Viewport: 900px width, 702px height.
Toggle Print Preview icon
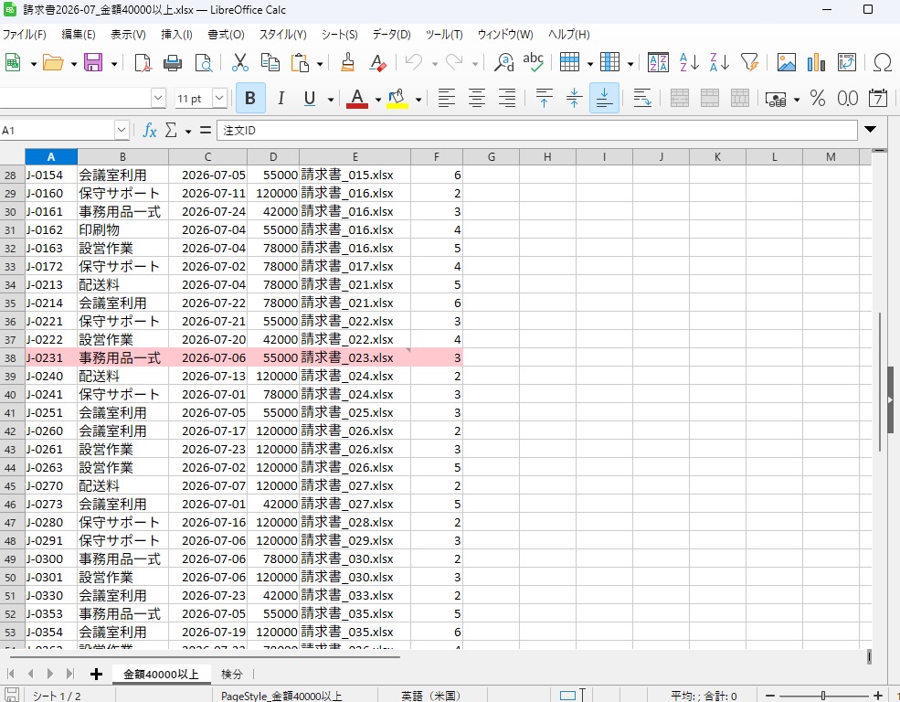[x=204, y=62]
